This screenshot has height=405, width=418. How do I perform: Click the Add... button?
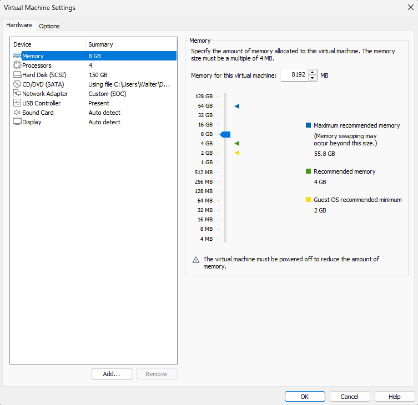click(x=112, y=374)
